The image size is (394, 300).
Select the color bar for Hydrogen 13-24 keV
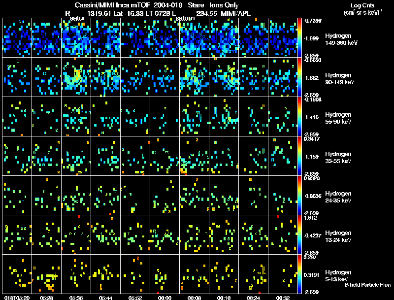tap(299, 235)
